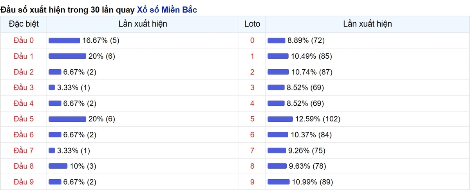Select the Đầu 9 row label
The width and height of the screenshot is (470, 191).
coord(23,182)
